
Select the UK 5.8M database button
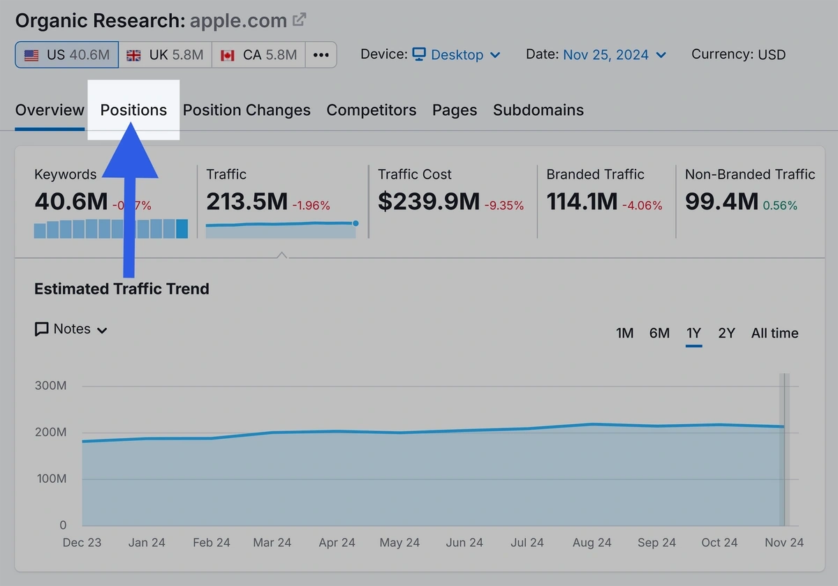(165, 54)
